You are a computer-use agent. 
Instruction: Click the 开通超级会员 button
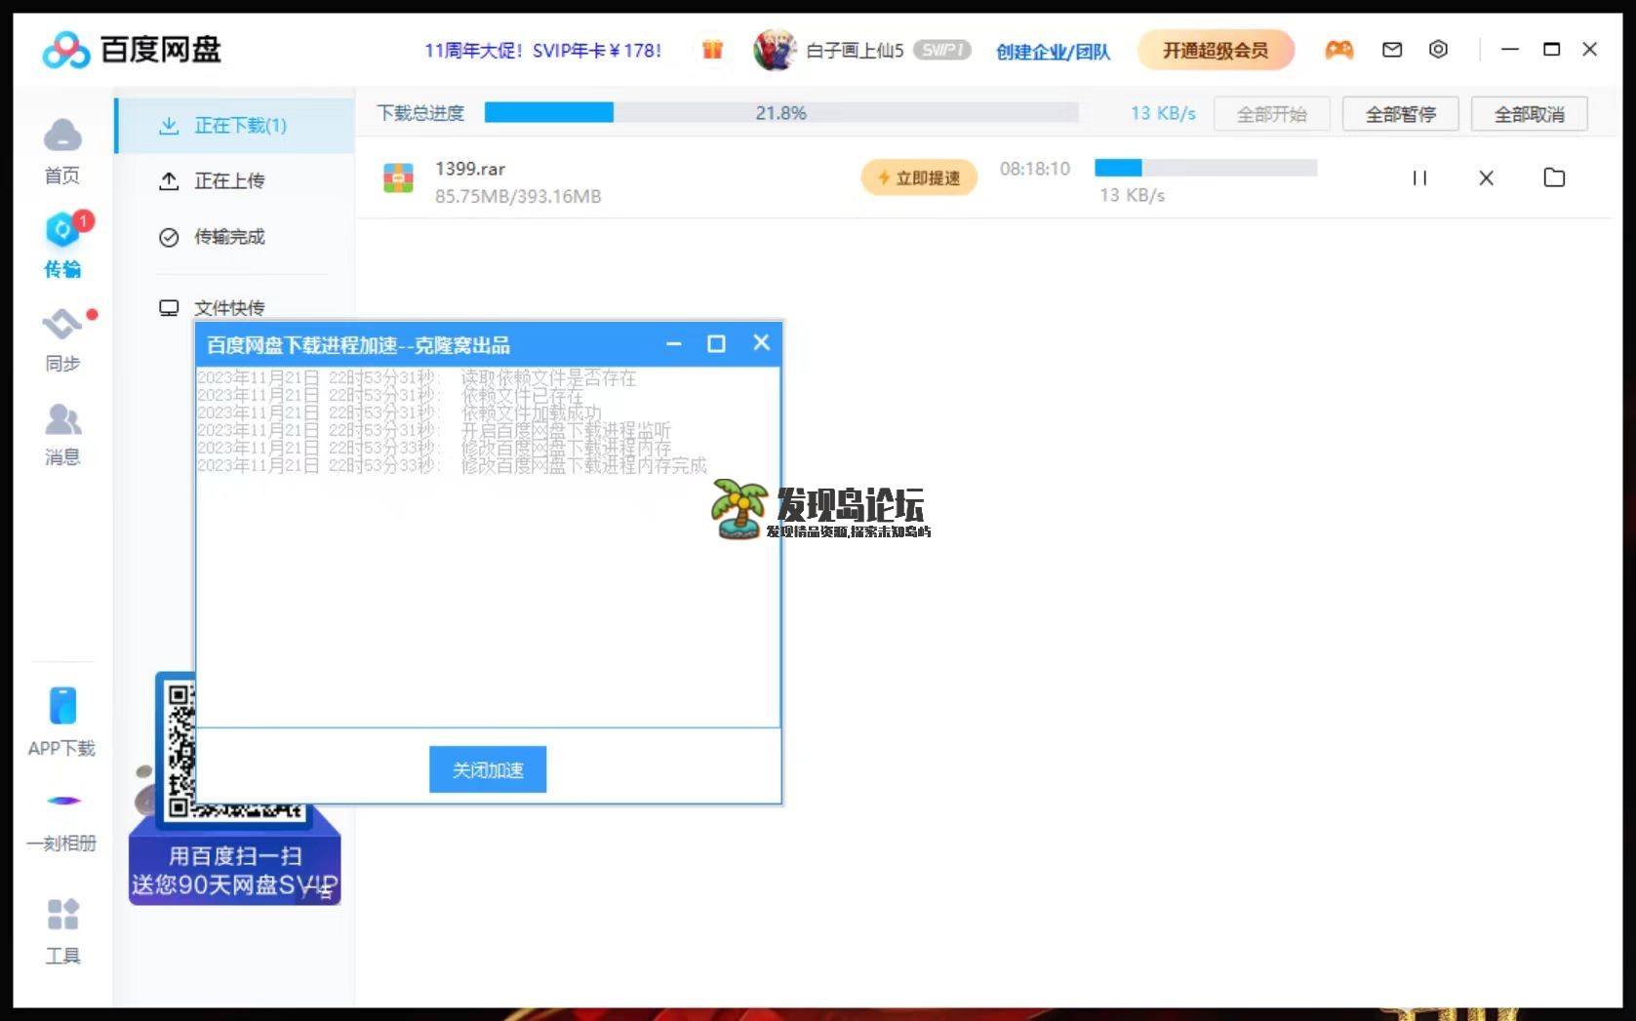click(1216, 50)
